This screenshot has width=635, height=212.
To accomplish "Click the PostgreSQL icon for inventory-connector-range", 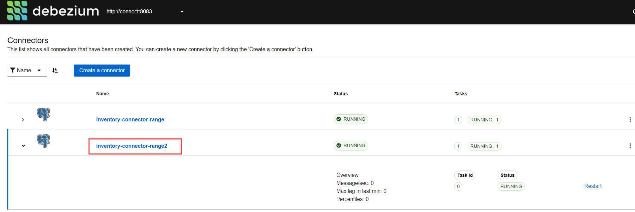I will coord(43,114).
